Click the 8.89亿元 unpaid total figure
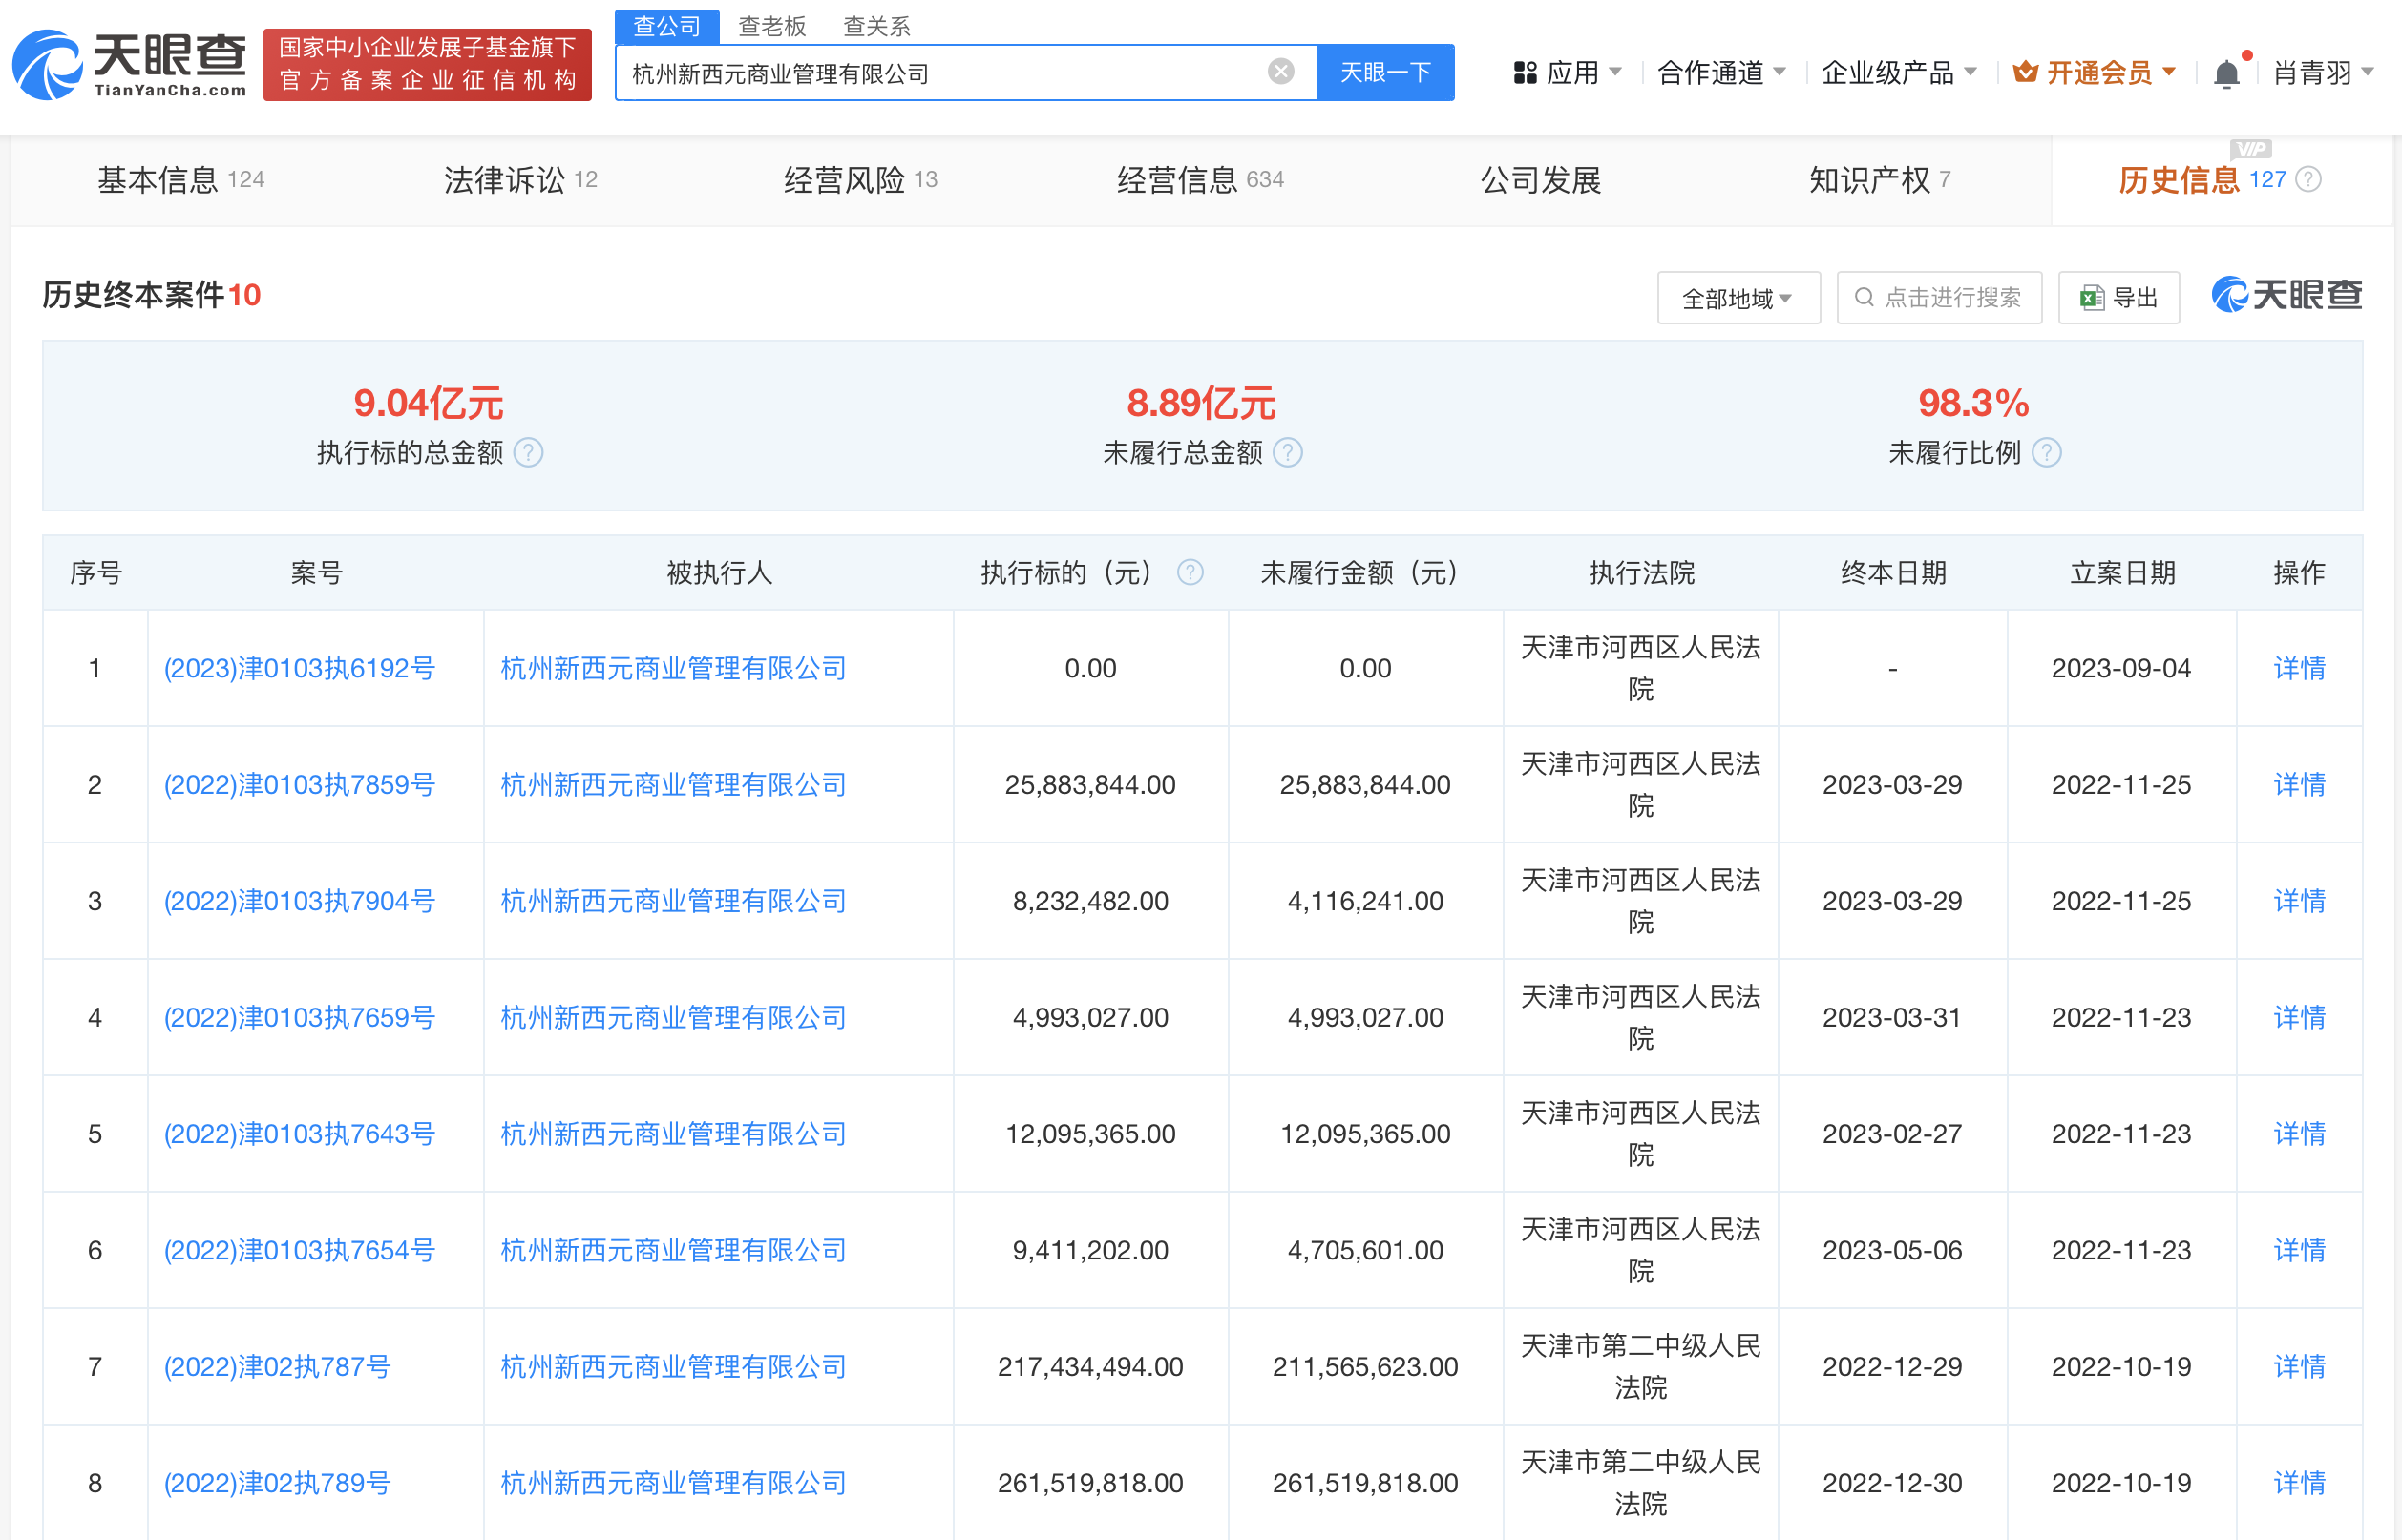 point(1200,403)
